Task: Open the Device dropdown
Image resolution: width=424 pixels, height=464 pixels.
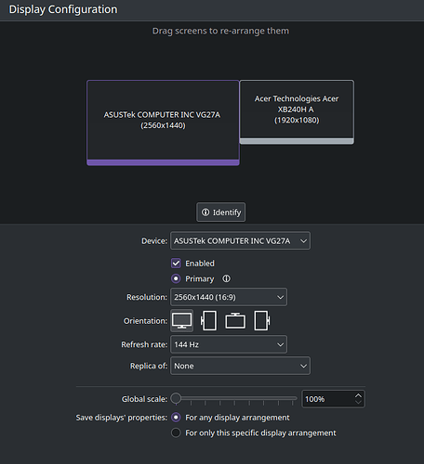Action: tap(240, 240)
